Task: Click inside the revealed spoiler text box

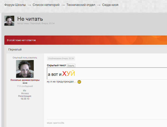Action: point(104,74)
